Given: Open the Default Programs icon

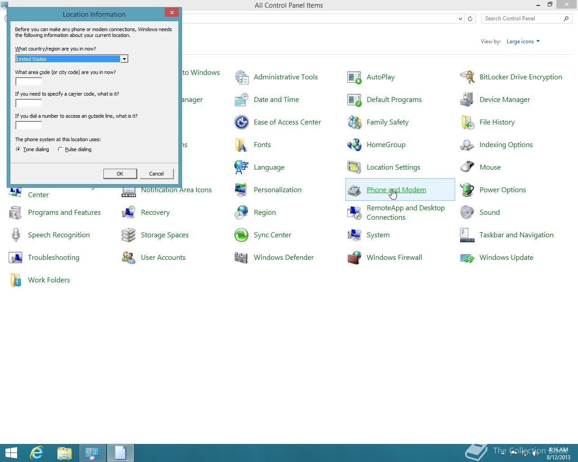Looking at the screenshot, I should (354, 100).
